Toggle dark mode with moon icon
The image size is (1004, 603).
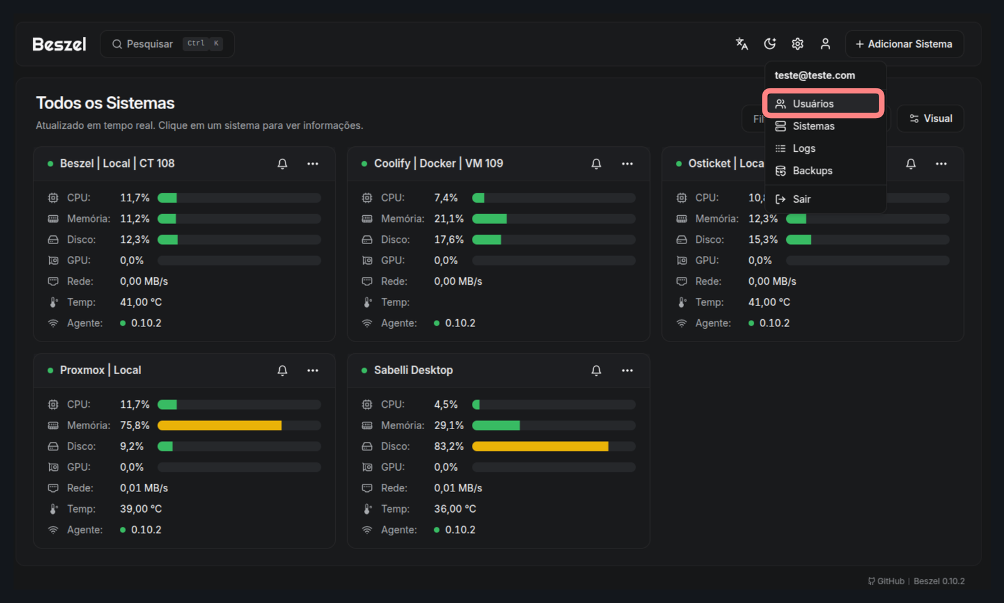coord(770,44)
